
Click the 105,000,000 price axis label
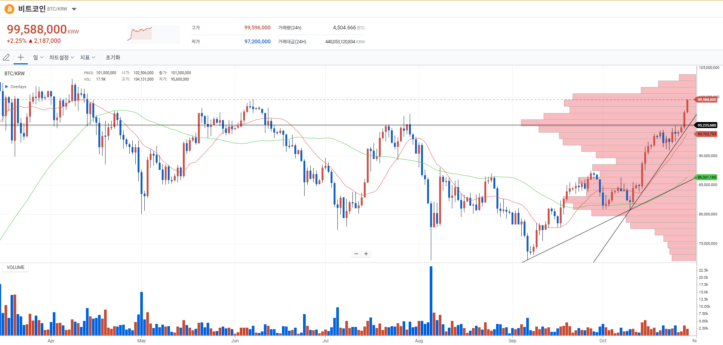pos(709,68)
